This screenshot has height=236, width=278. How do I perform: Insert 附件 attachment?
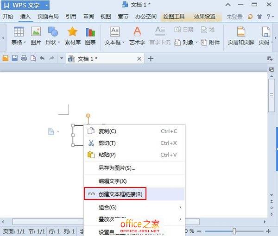coord(210,42)
